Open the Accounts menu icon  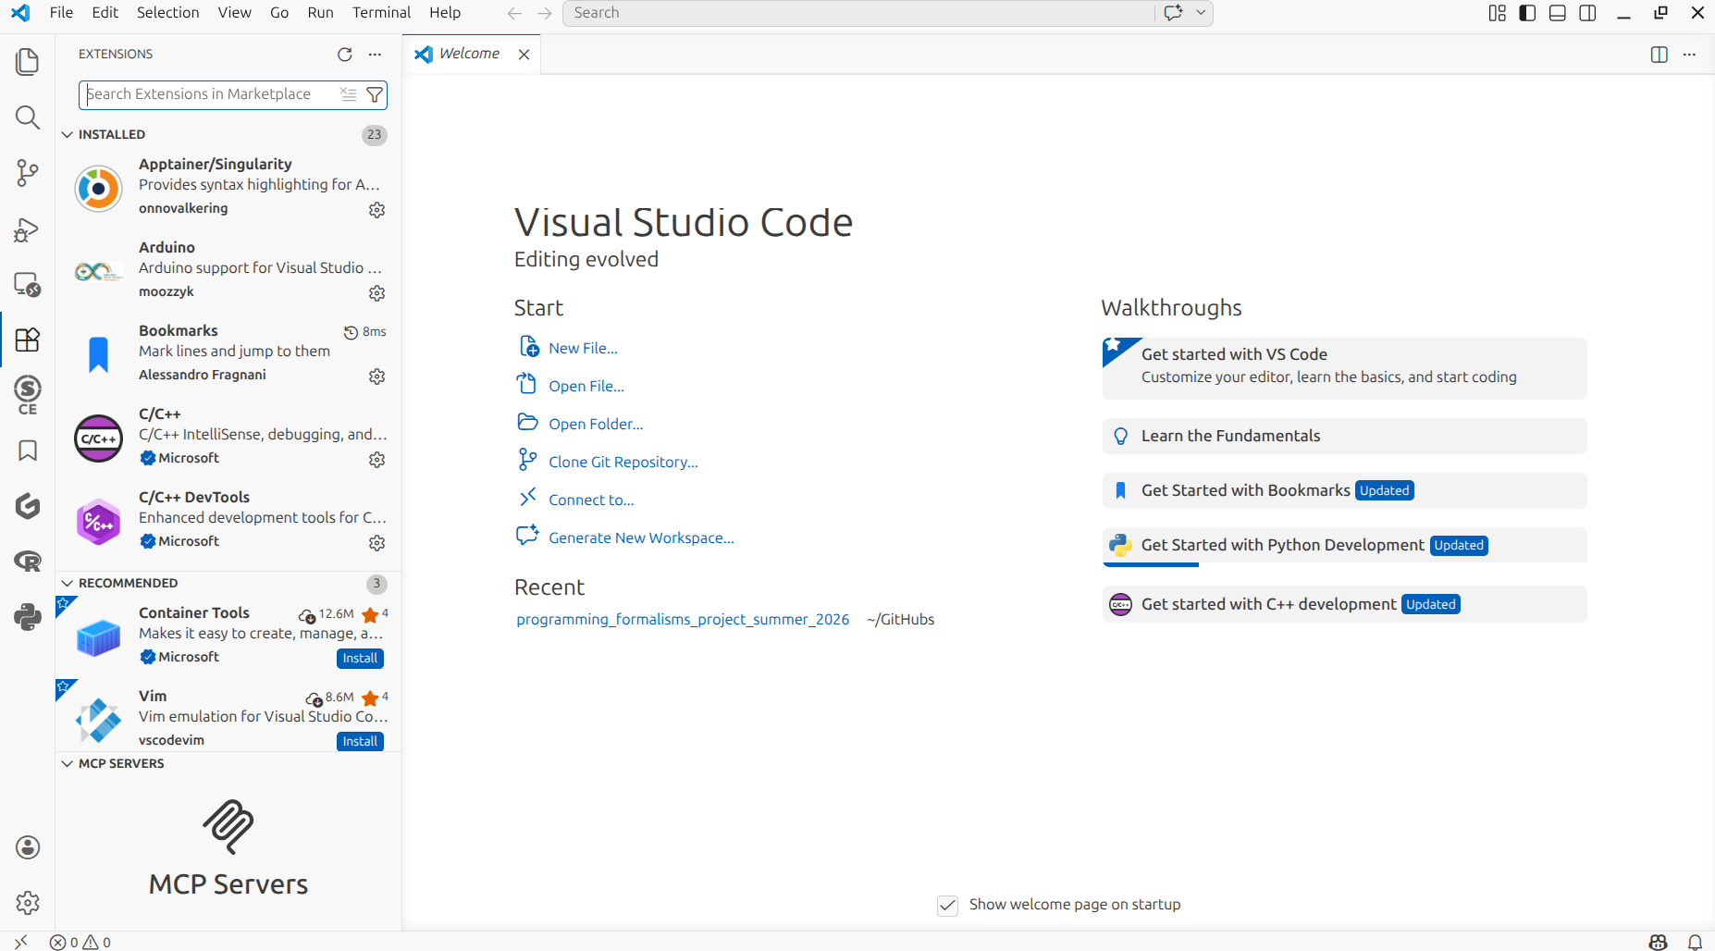click(x=28, y=847)
